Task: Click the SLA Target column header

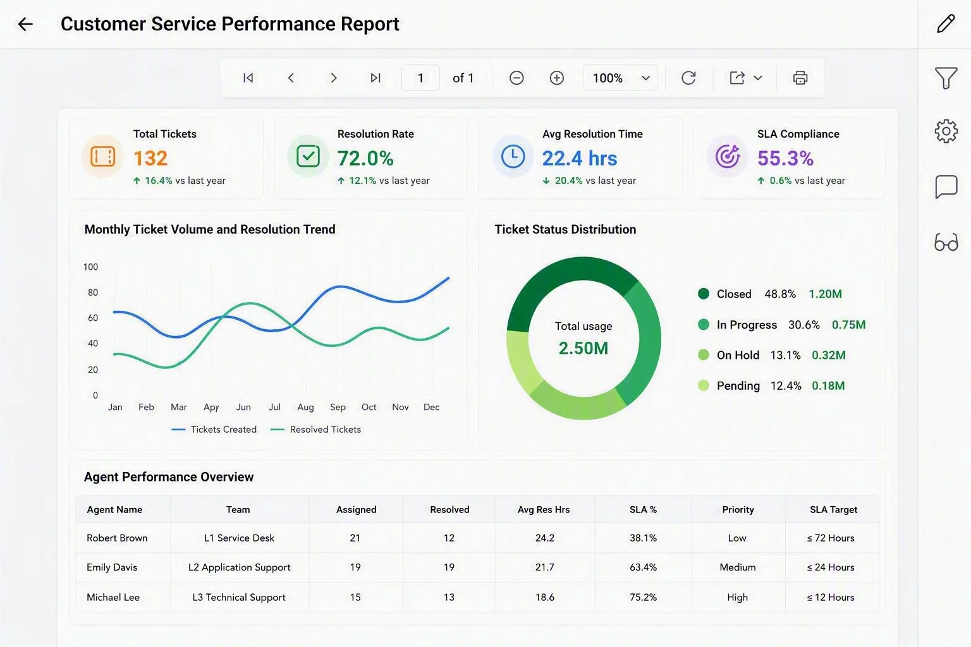Action: click(833, 509)
